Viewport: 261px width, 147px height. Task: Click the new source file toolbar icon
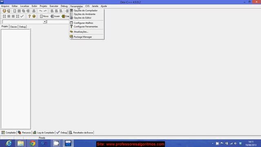click(x=15, y=11)
